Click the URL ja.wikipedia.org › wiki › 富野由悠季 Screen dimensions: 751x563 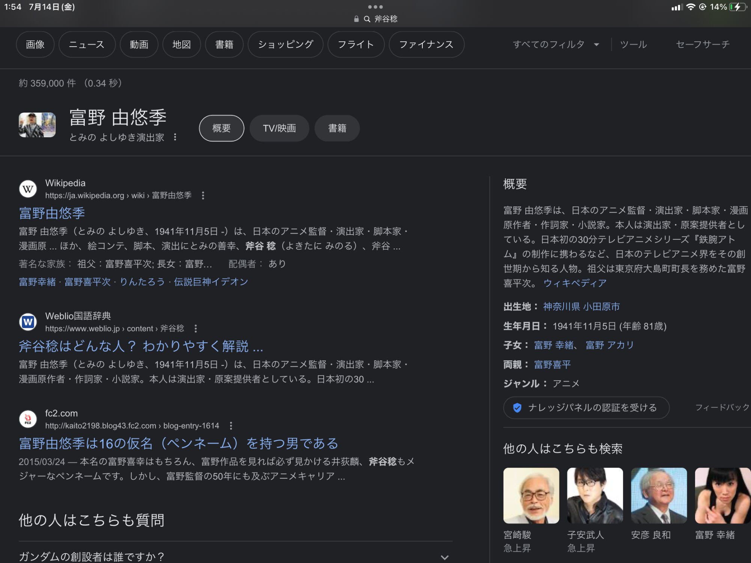pyautogui.click(x=118, y=196)
